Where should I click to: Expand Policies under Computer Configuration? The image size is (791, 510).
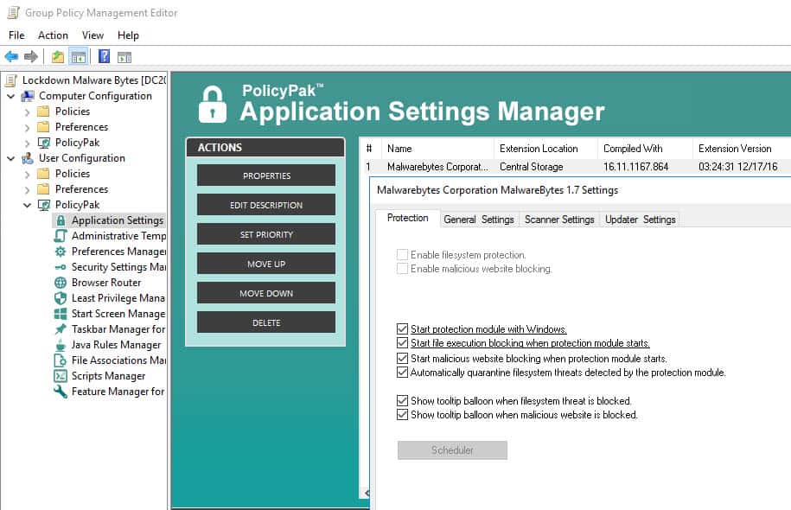(x=28, y=112)
